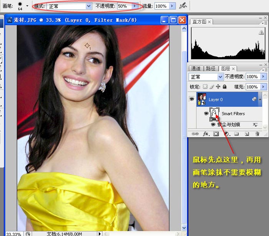This screenshot has width=269, height=236.
Task: Toggle the 蒙尘与划痕 filter visibility eye
Action: pyautogui.click(x=213, y=124)
